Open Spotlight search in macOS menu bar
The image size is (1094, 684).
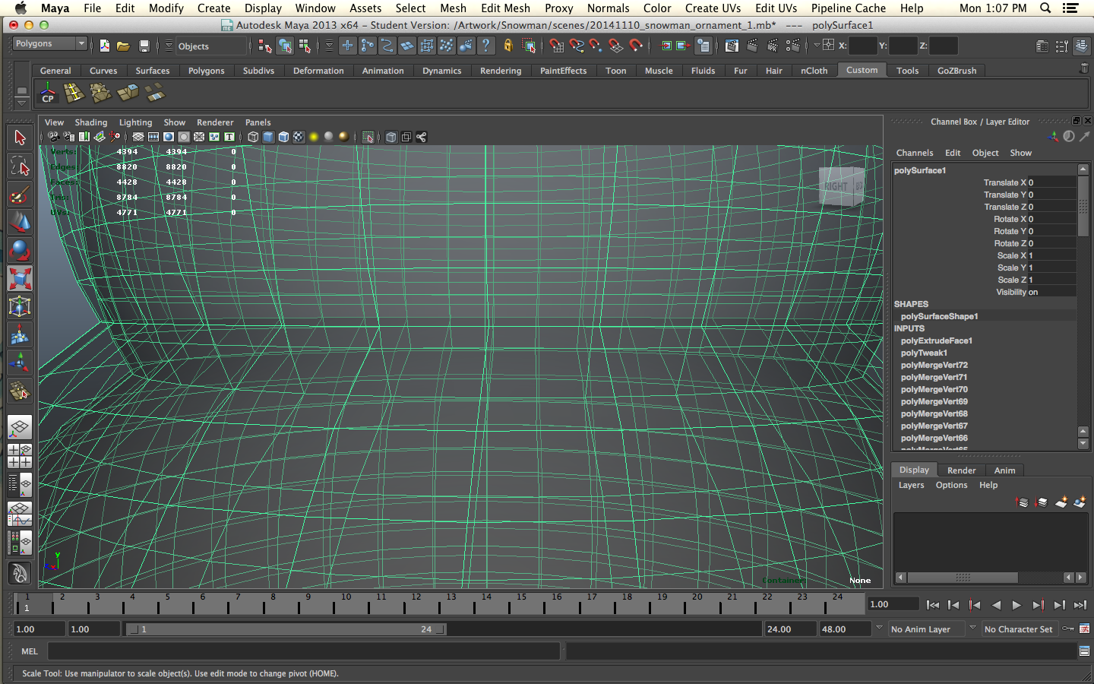tap(1045, 8)
